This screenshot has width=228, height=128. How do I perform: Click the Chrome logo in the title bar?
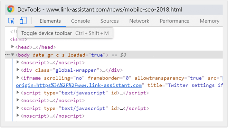(11, 9)
